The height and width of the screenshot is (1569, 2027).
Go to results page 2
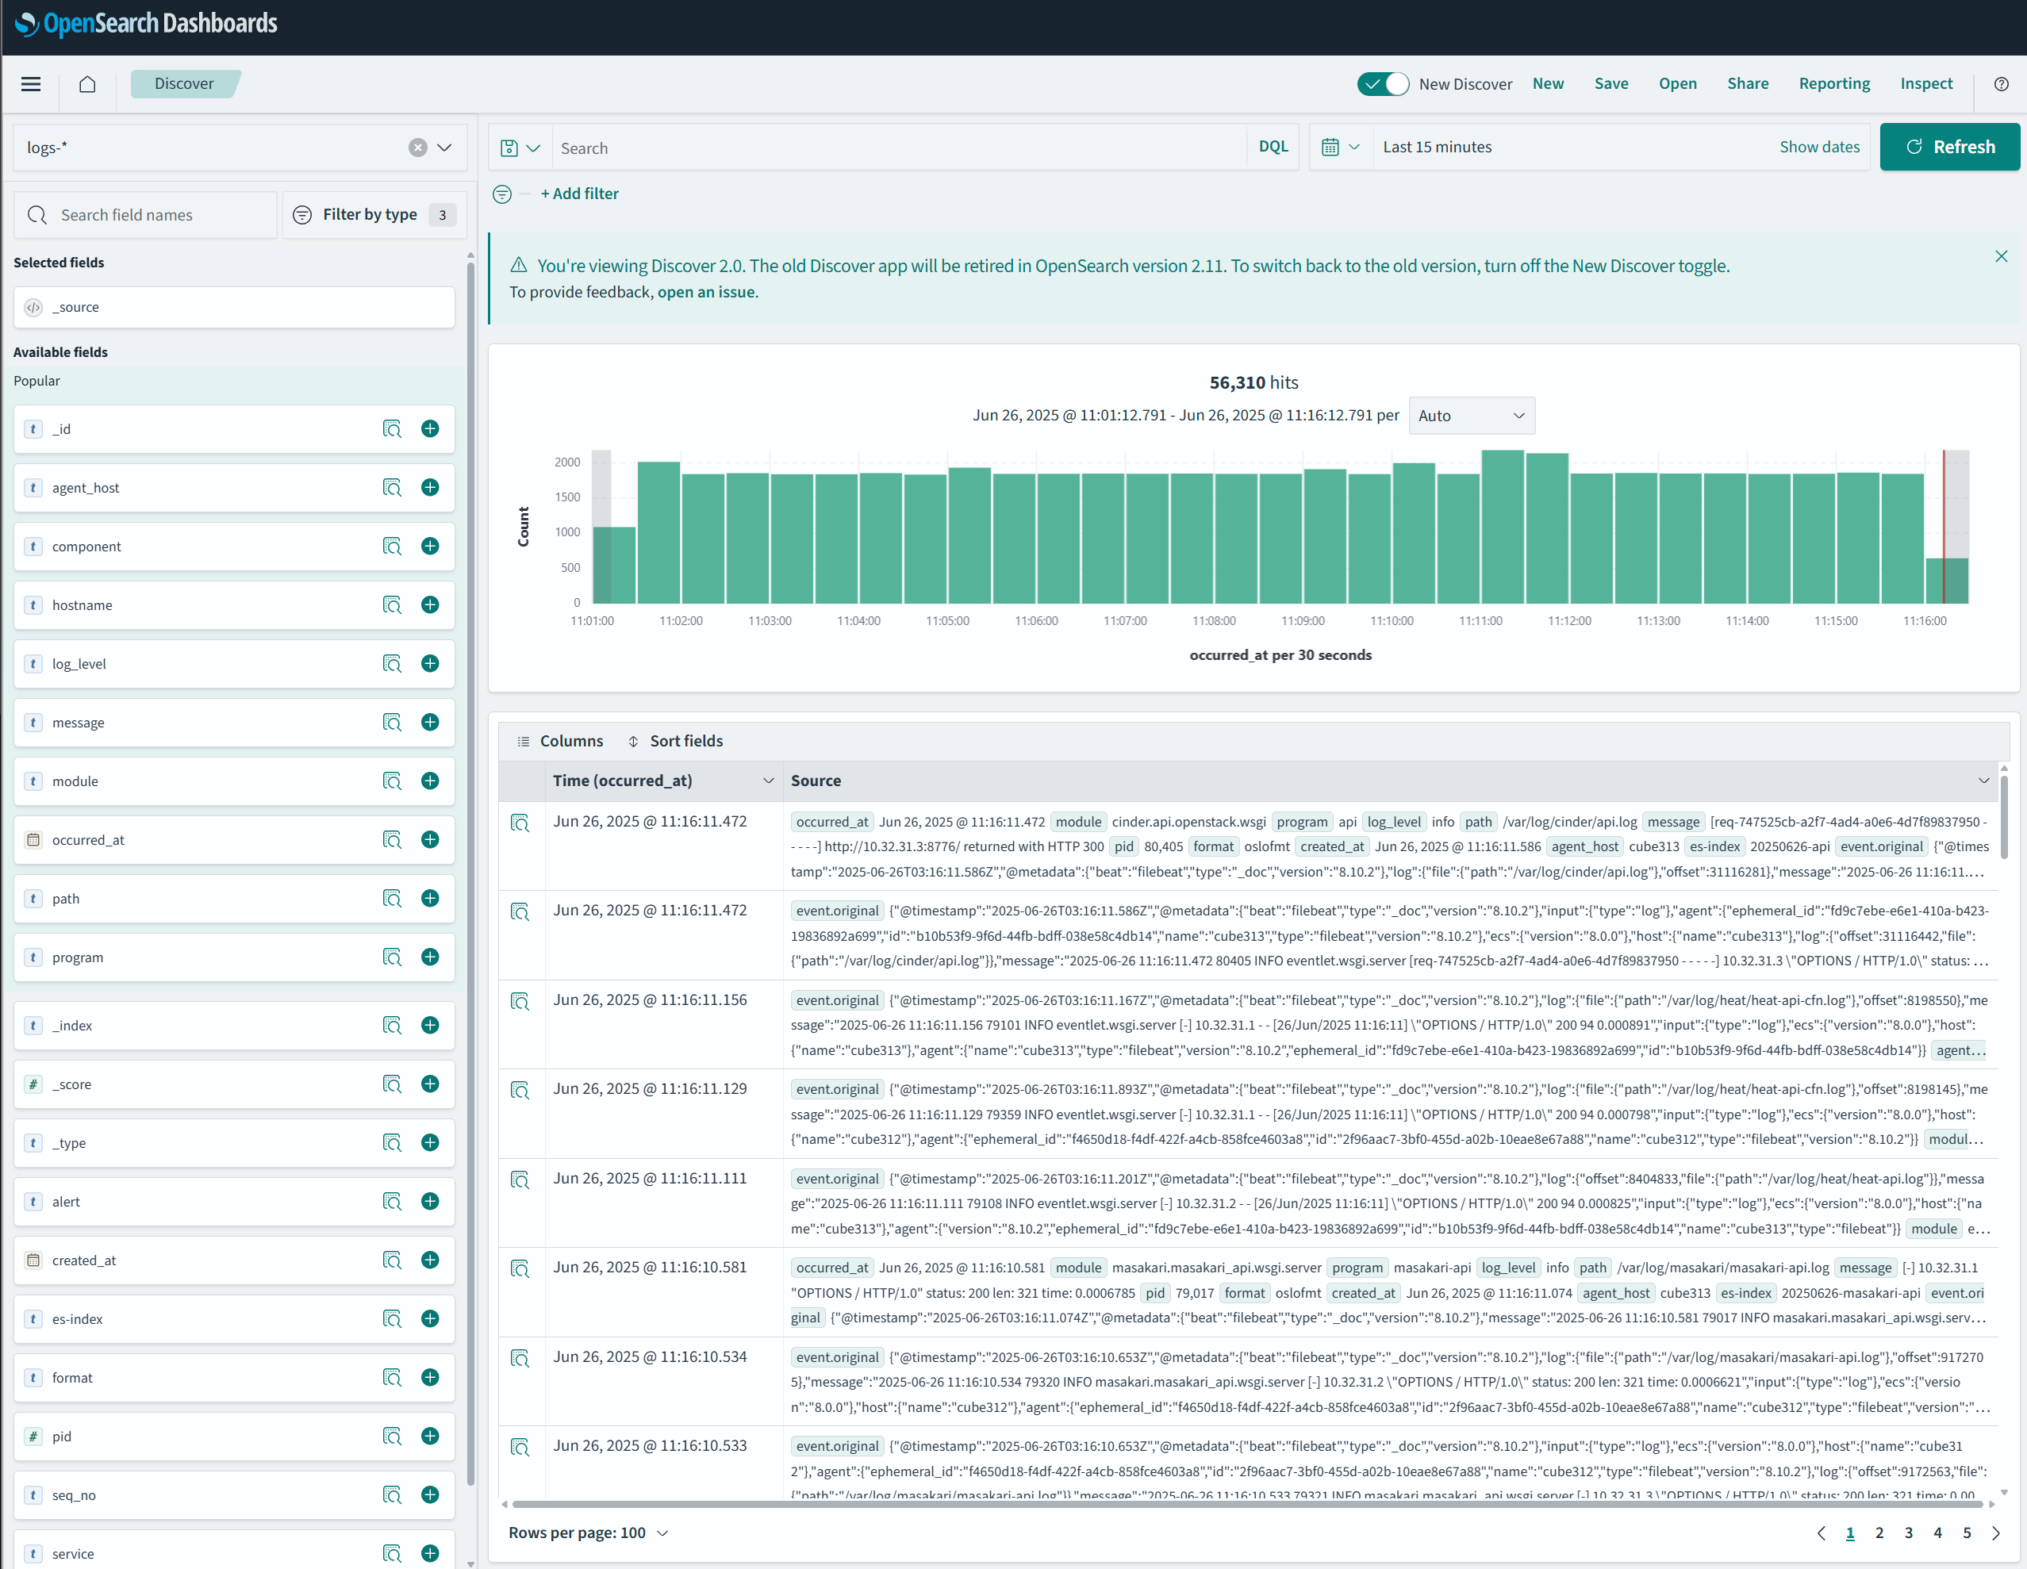1879,1533
